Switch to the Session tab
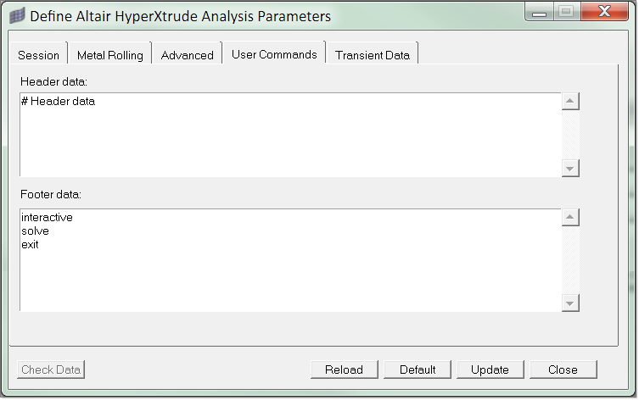639x400 pixels. click(x=39, y=55)
